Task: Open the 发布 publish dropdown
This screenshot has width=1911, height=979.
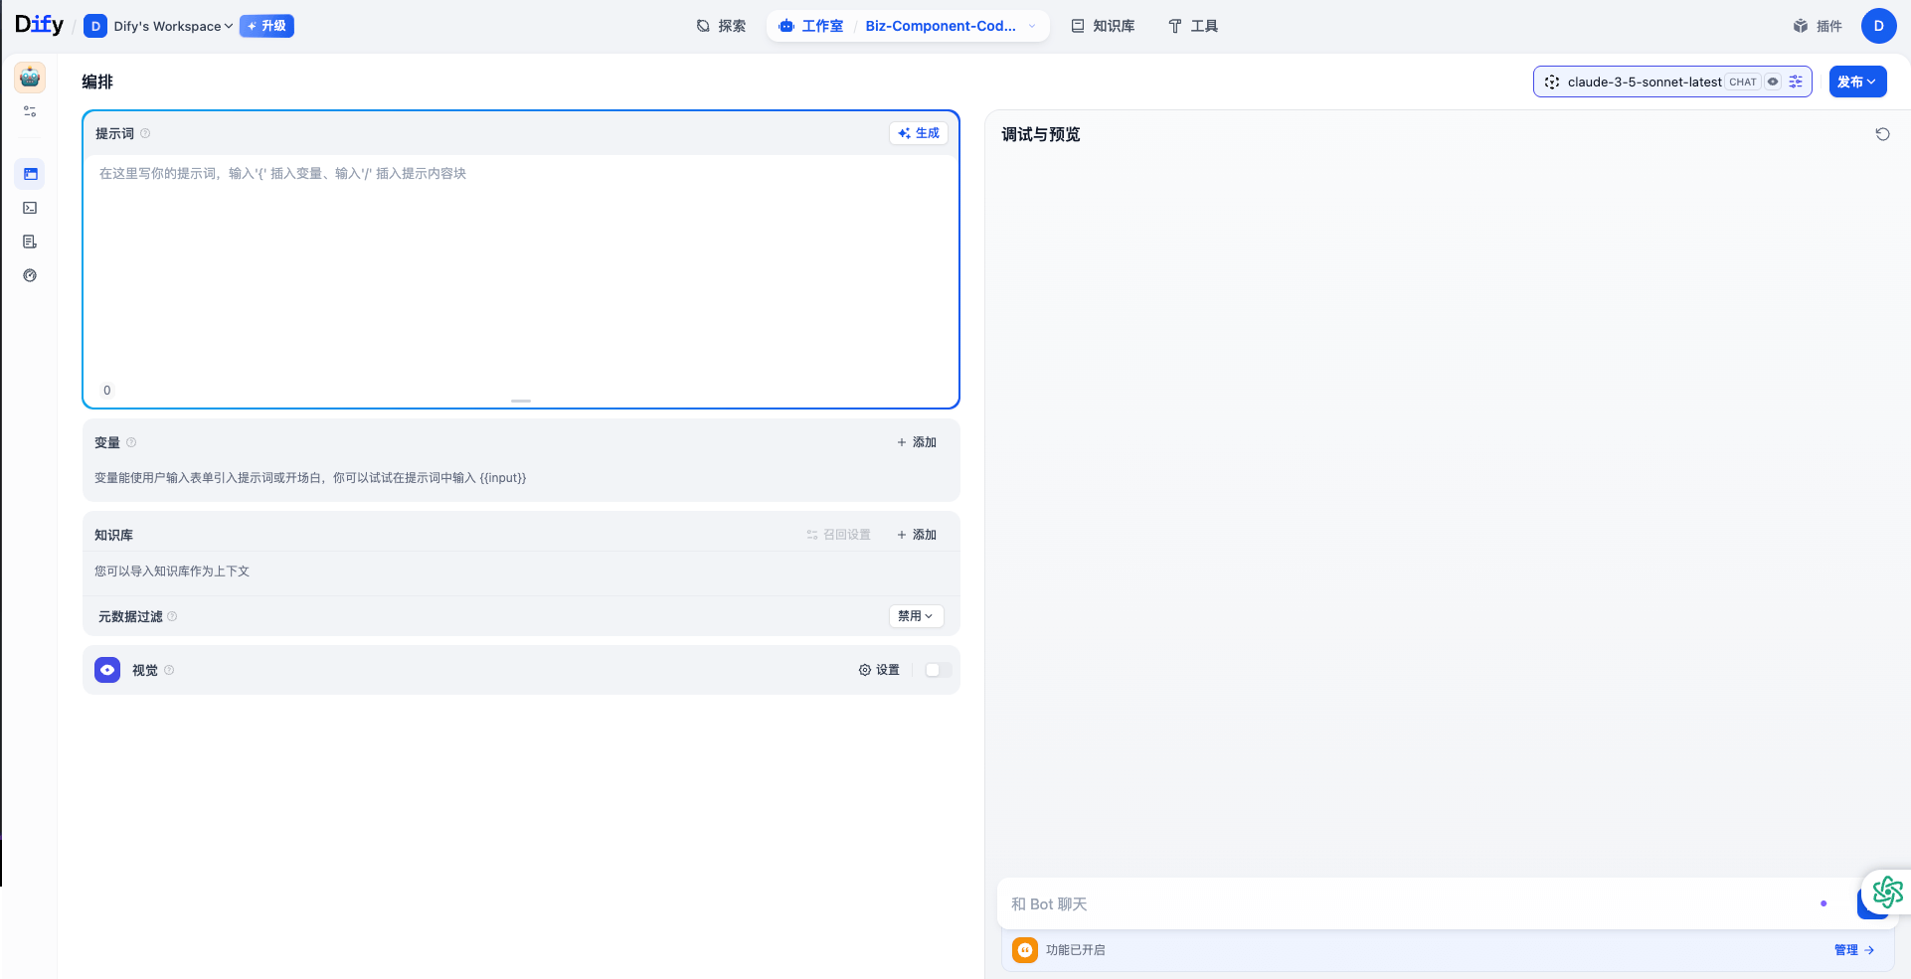Action: [1856, 82]
